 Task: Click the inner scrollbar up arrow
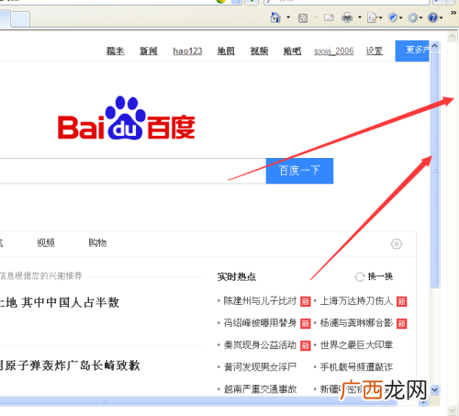point(435,46)
